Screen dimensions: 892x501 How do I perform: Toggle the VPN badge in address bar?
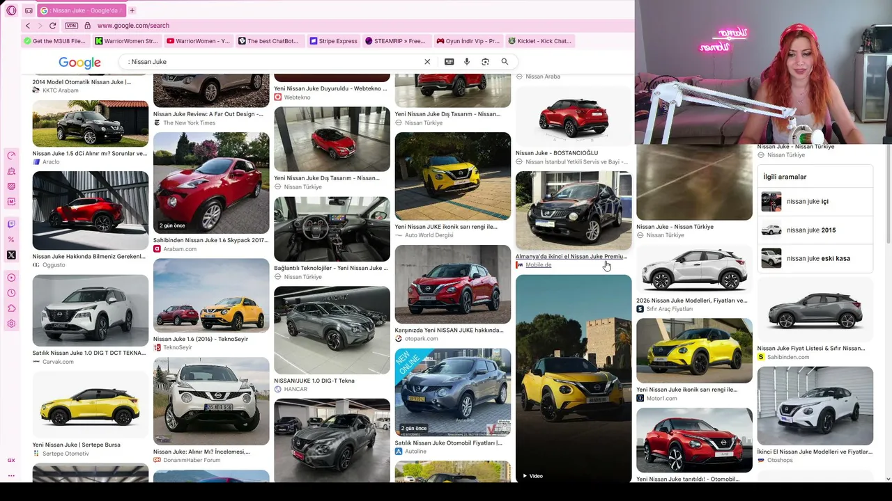point(71,26)
